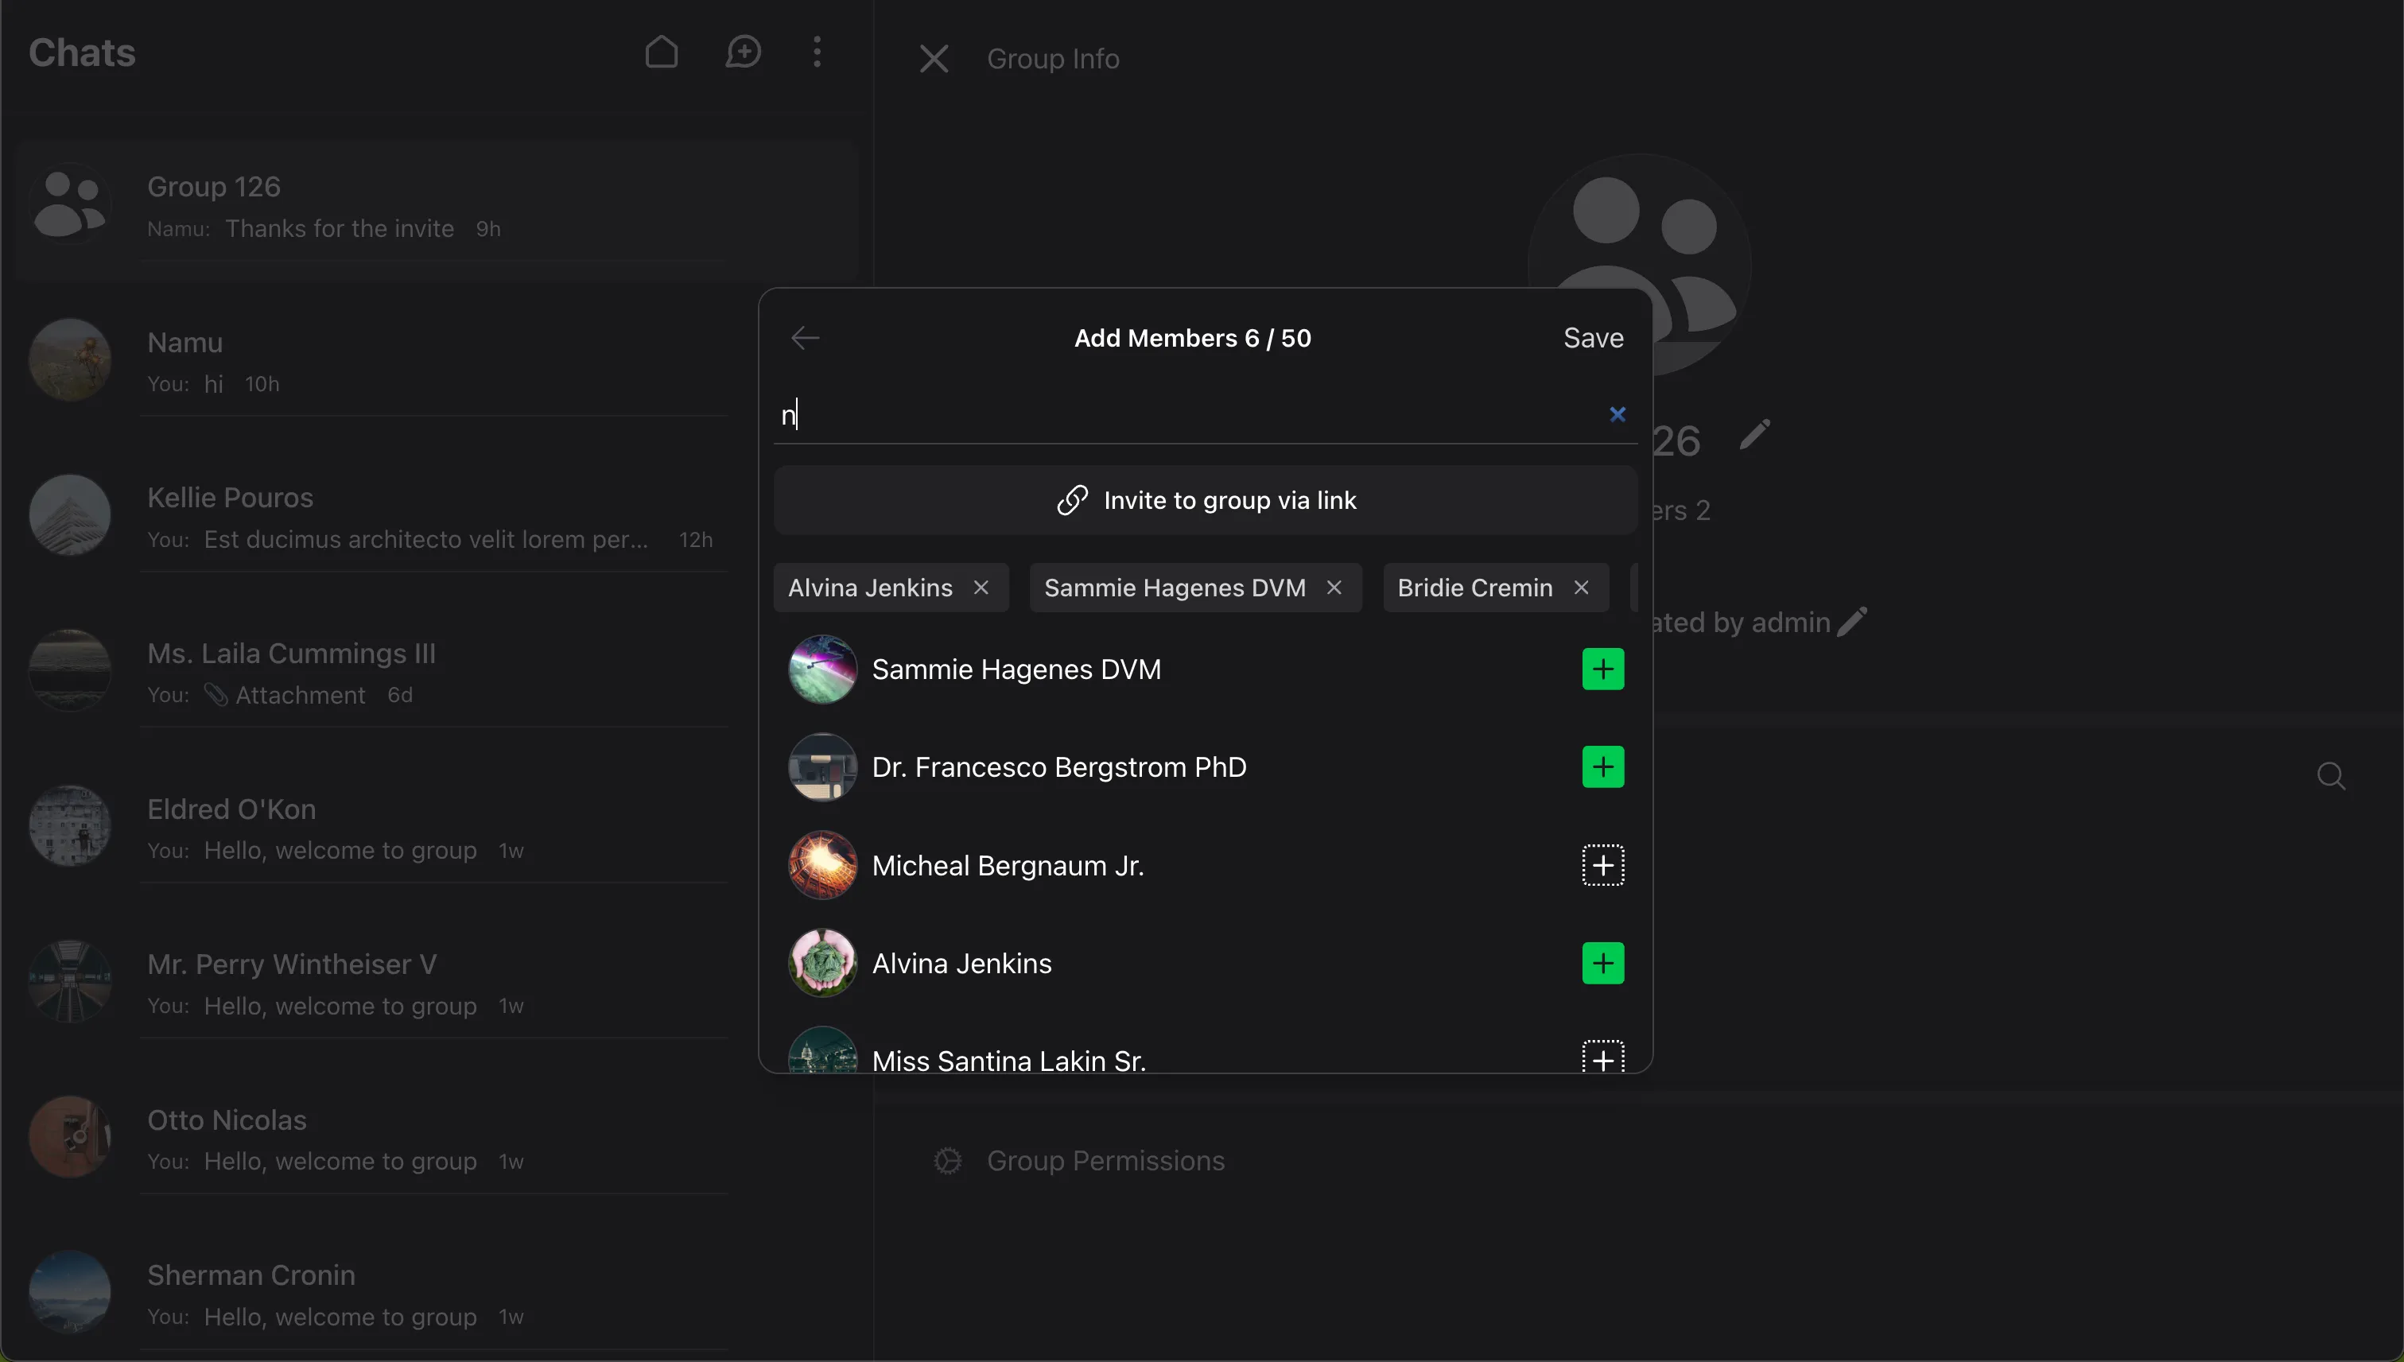Open the Sherman Cronin chat
The image size is (2404, 1362).
point(436,1294)
